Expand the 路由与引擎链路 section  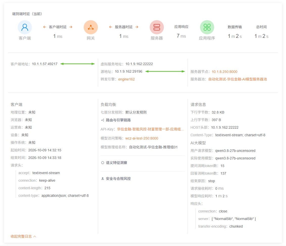(118, 120)
